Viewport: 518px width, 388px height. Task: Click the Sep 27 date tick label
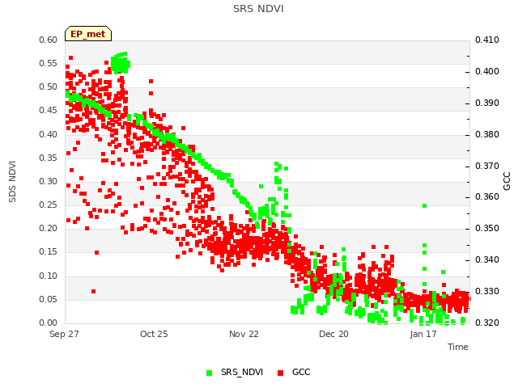coord(64,334)
